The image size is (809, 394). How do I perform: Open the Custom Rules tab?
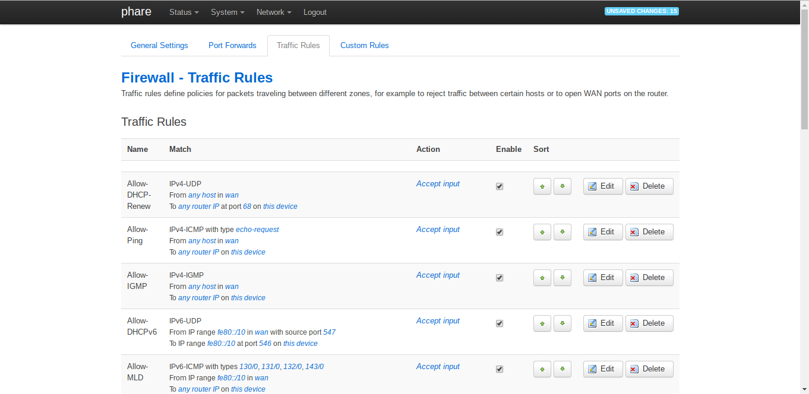coord(365,45)
